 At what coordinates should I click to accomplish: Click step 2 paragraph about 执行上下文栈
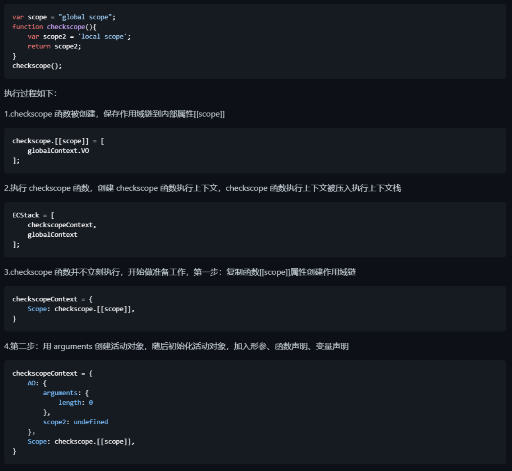click(x=203, y=188)
